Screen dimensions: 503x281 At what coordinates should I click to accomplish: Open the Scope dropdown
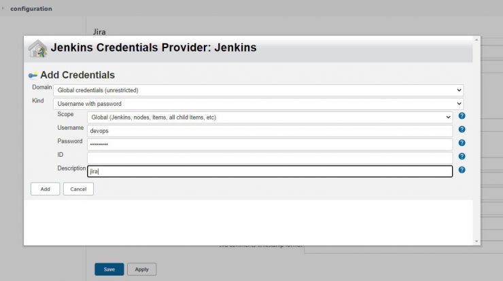pos(270,117)
